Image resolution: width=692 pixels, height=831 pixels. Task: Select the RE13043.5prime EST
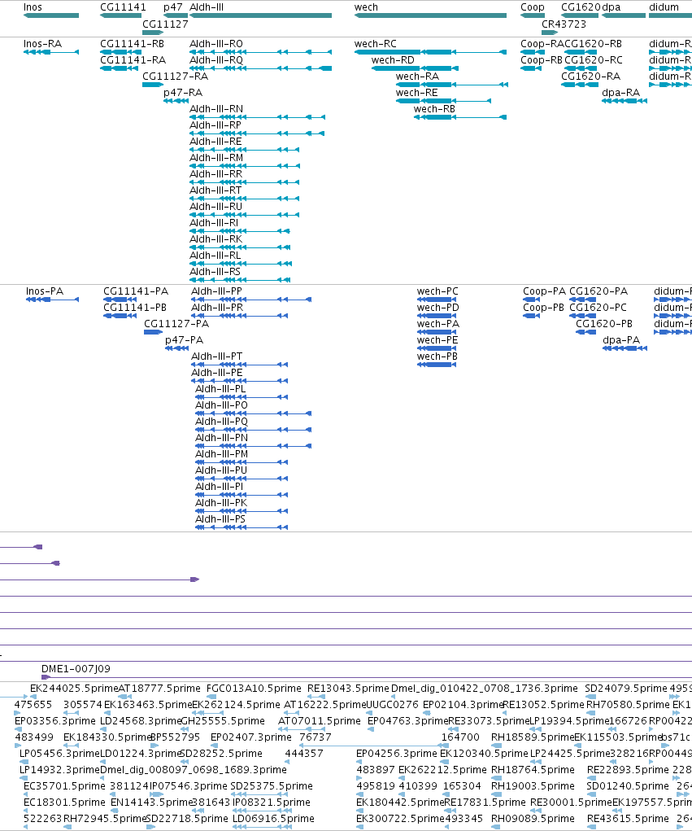point(316,697)
